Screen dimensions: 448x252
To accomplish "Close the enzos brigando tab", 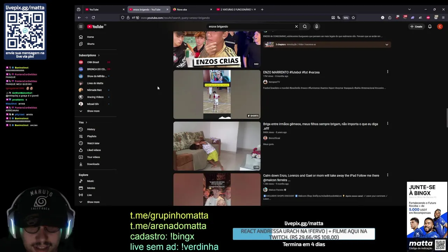I will [x=167, y=9].
